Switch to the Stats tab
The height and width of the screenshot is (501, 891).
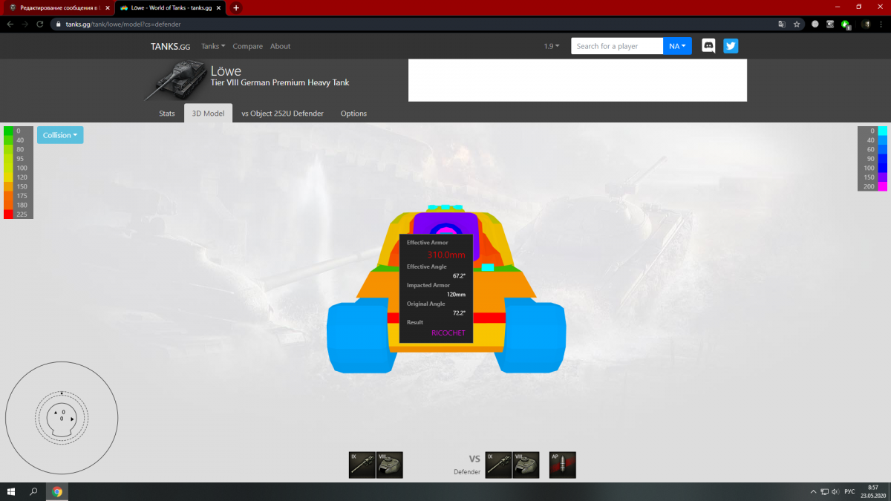167,114
